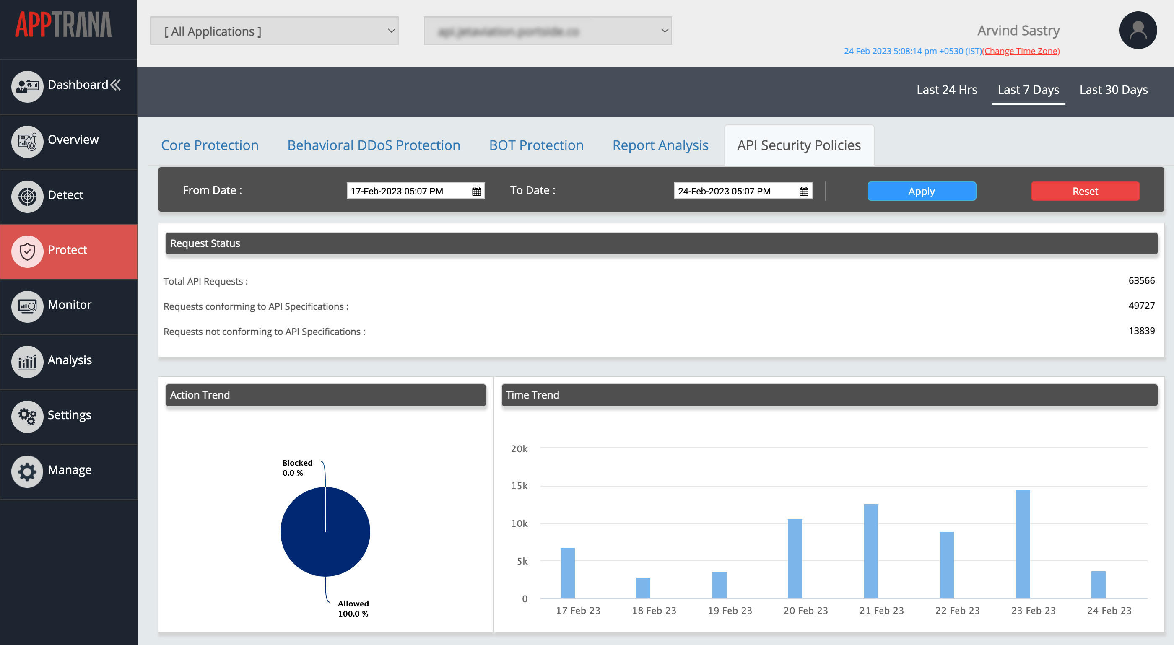Switch to BOT Protection tab
The width and height of the screenshot is (1174, 645).
click(536, 145)
